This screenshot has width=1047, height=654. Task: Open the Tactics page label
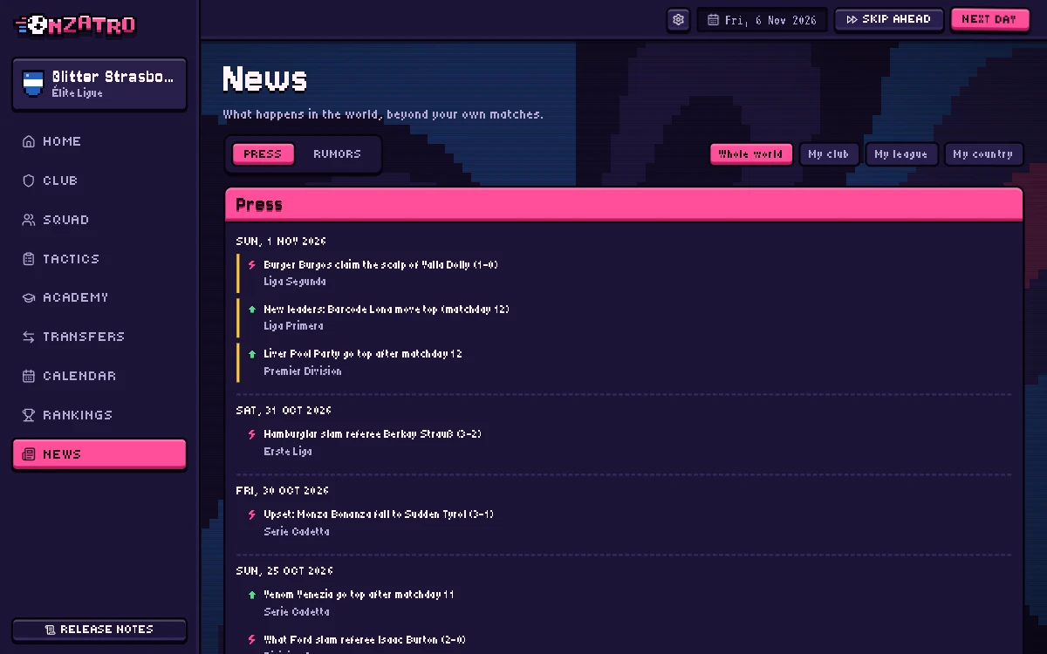72,259
